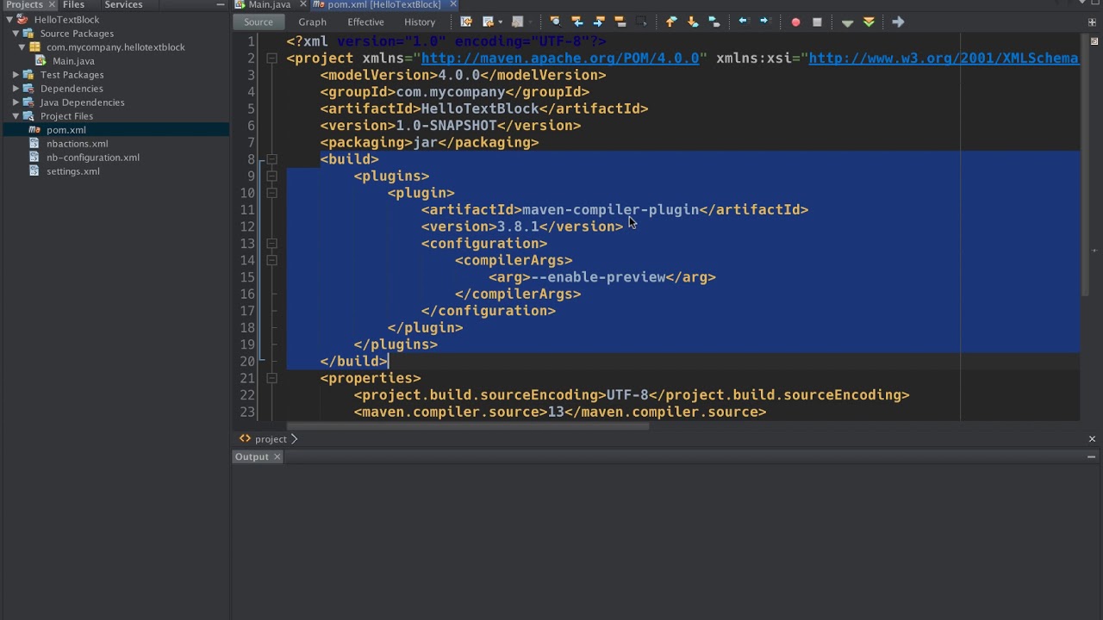Screen dimensions: 1103x620
Task: Toggle bookmark on current line
Action: click(x=714, y=22)
